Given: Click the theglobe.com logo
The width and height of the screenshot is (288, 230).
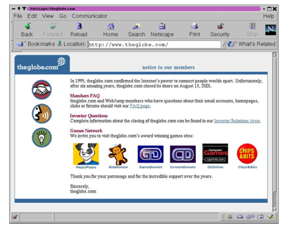Looking at the screenshot, I should point(42,64).
